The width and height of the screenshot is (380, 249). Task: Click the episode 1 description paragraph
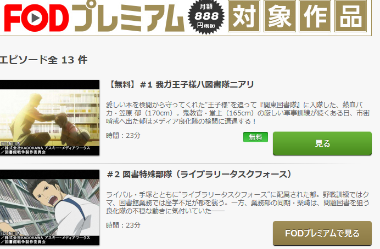(x=238, y=113)
